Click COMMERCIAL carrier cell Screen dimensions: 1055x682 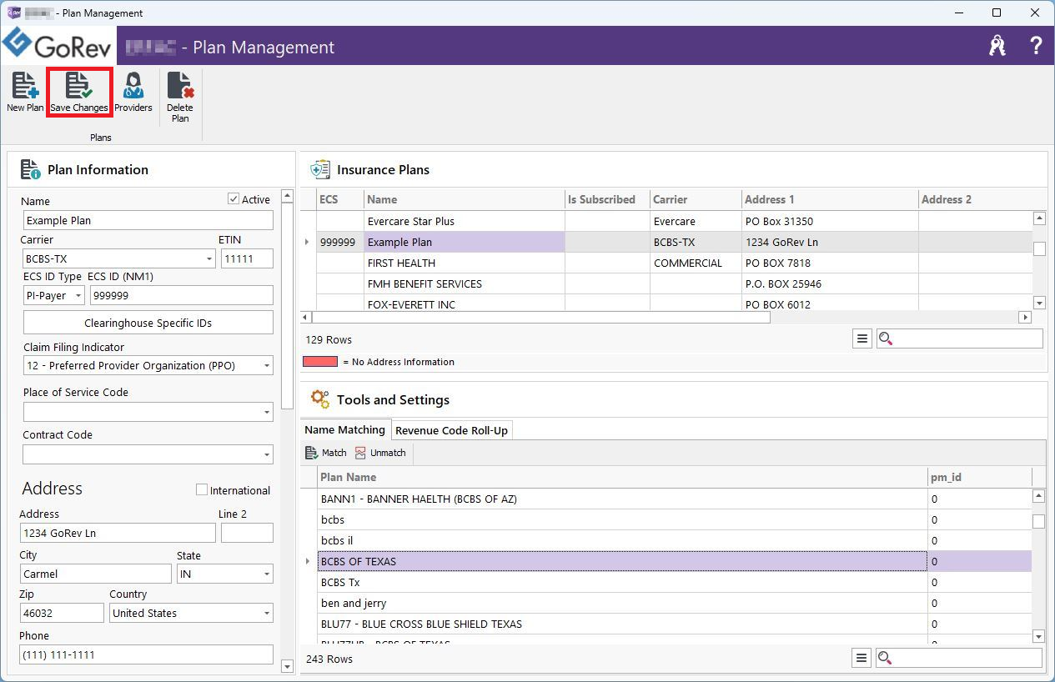click(696, 263)
